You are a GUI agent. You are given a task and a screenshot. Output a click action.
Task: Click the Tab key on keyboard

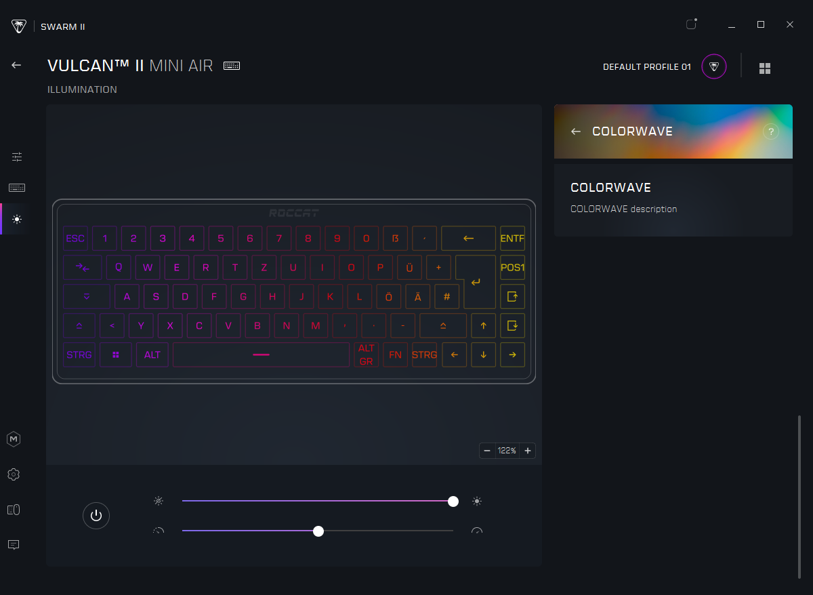83,268
